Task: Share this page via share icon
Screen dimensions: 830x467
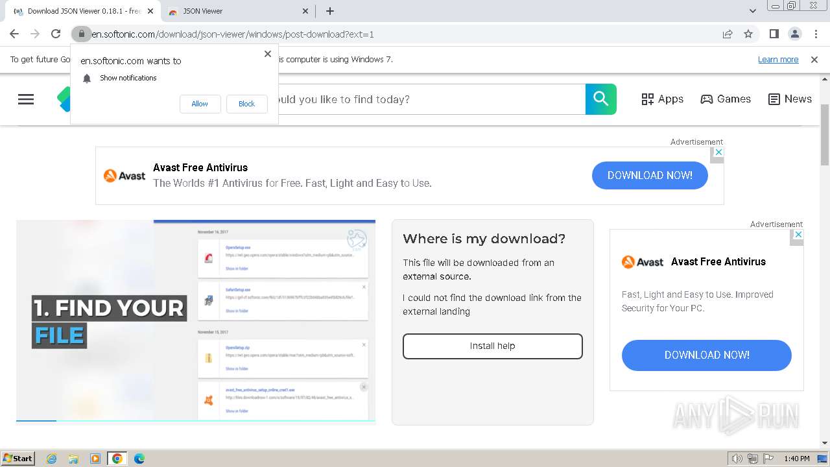Action: [x=728, y=34]
